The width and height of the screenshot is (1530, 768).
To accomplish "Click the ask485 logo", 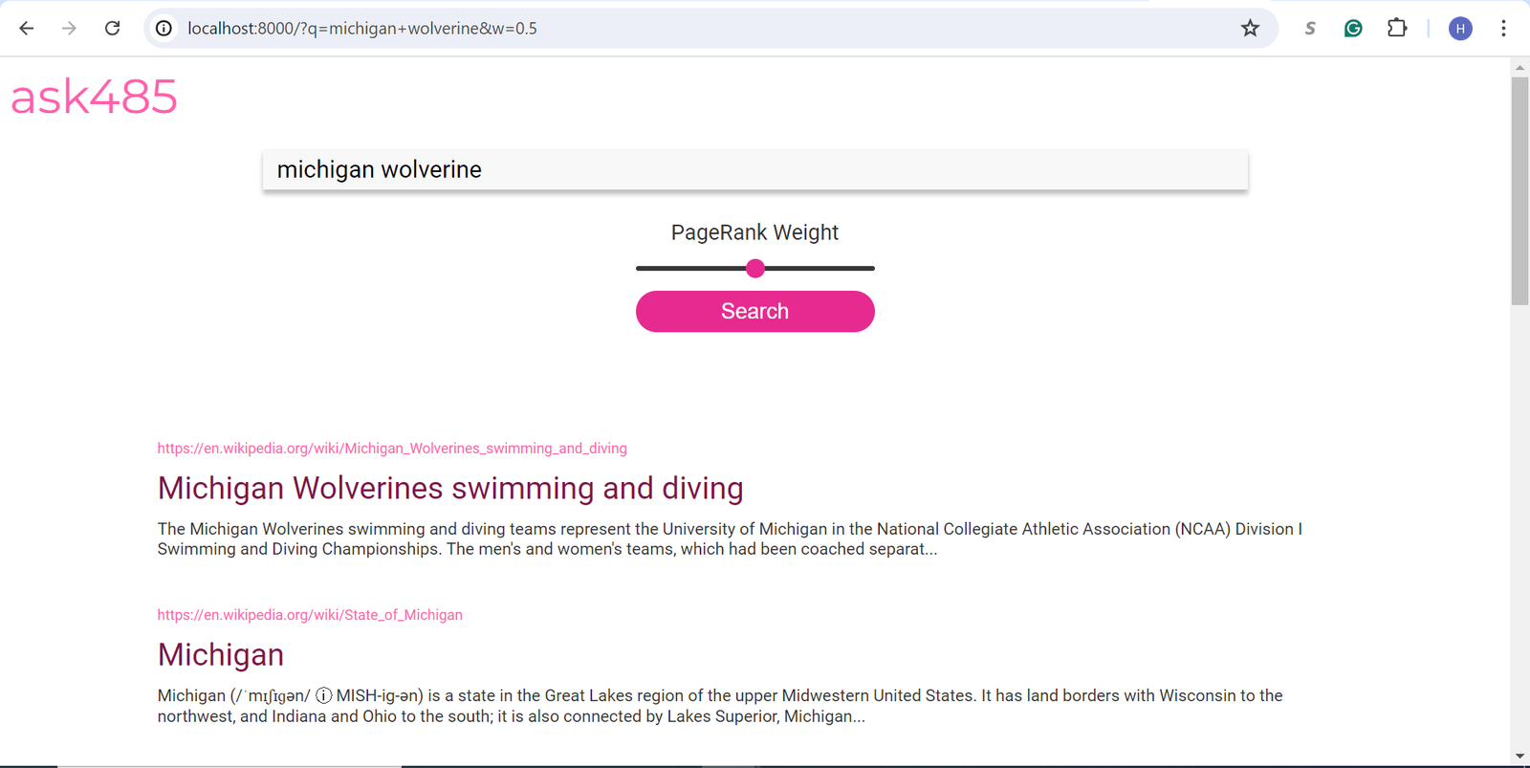I will (94, 97).
